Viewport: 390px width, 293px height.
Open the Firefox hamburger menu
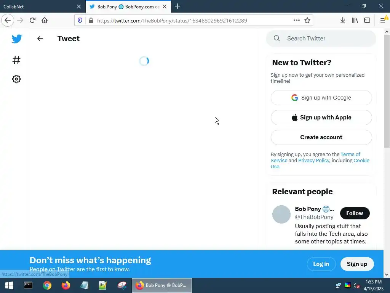click(383, 21)
